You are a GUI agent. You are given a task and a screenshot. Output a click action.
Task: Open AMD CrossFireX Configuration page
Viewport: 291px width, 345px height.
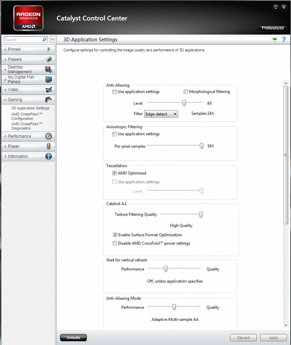27,116
